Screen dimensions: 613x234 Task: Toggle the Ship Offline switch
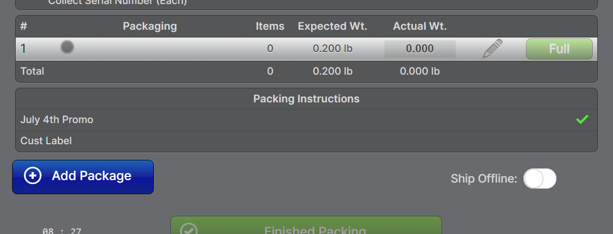click(x=540, y=179)
